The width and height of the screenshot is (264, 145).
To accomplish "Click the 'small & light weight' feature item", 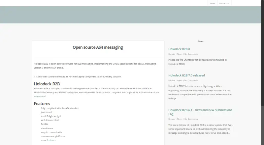I will point(51,116).
